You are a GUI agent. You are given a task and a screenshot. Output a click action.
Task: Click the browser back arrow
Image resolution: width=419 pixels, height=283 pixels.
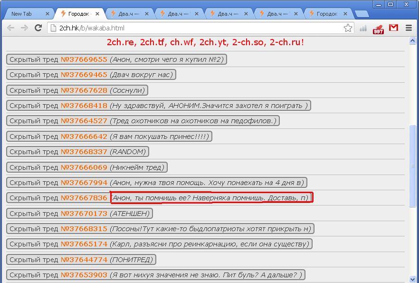pos(10,28)
